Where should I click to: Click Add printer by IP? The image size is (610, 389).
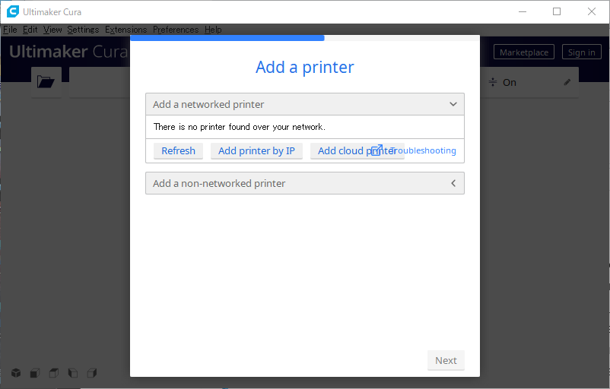pyautogui.click(x=256, y=150)
